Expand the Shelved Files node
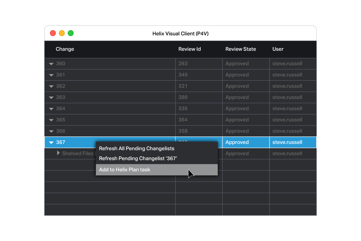The image size is (361, 241). point(58,153)
